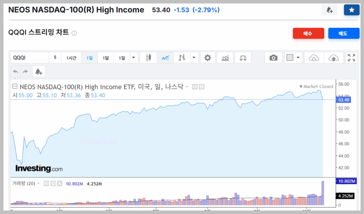
Task: Open the compare symbols scale icon
Action: (x=243, y=57)
